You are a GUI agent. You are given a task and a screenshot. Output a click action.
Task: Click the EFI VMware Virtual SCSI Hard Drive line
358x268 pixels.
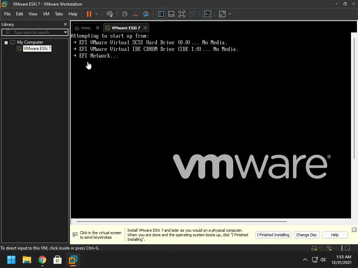(150, 42)
